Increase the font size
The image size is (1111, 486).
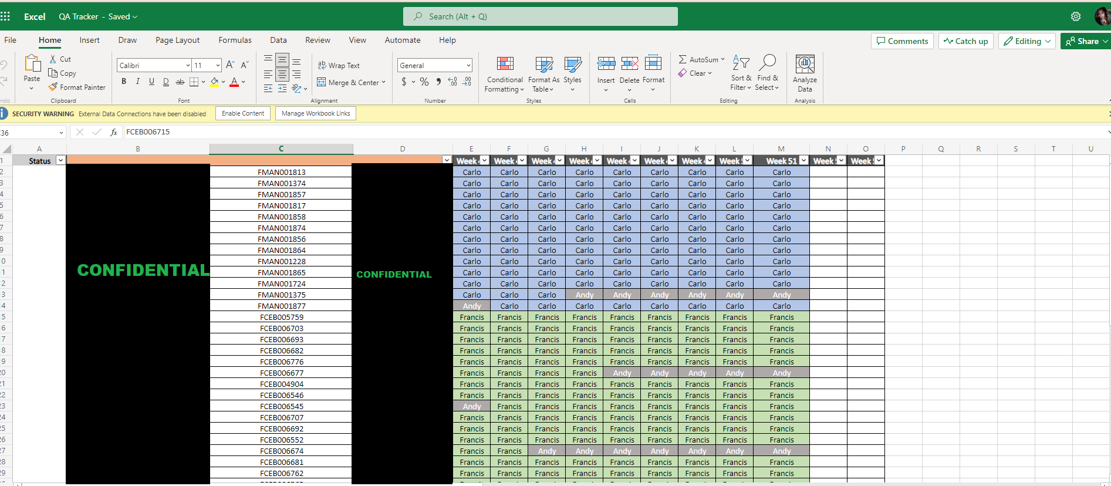tap(230, 65)
